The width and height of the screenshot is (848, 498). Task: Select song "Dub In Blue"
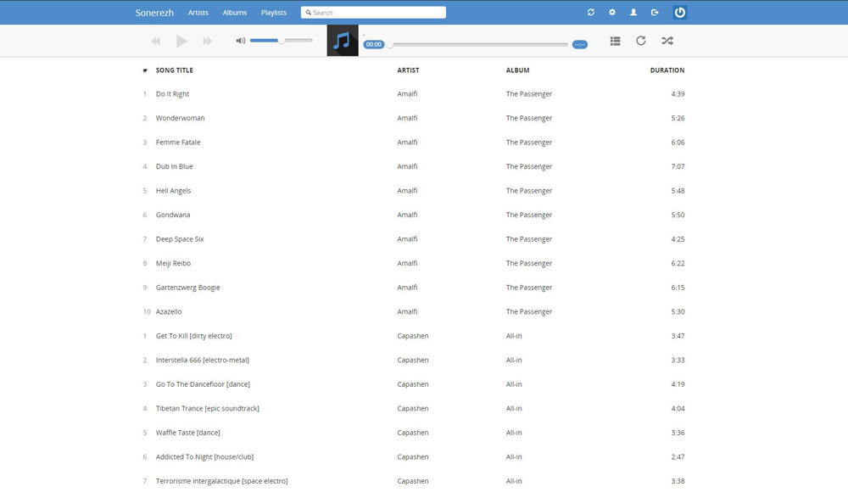tap(174, 167)
